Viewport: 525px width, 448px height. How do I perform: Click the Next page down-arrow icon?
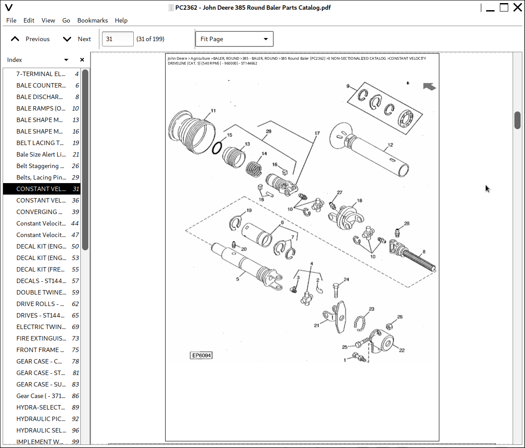click(67, 39)
